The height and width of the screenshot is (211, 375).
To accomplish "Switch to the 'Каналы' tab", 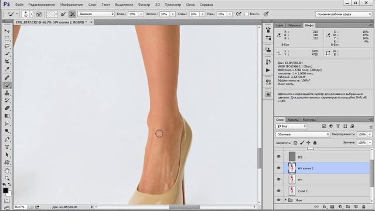I will click(x=293, y=120).
